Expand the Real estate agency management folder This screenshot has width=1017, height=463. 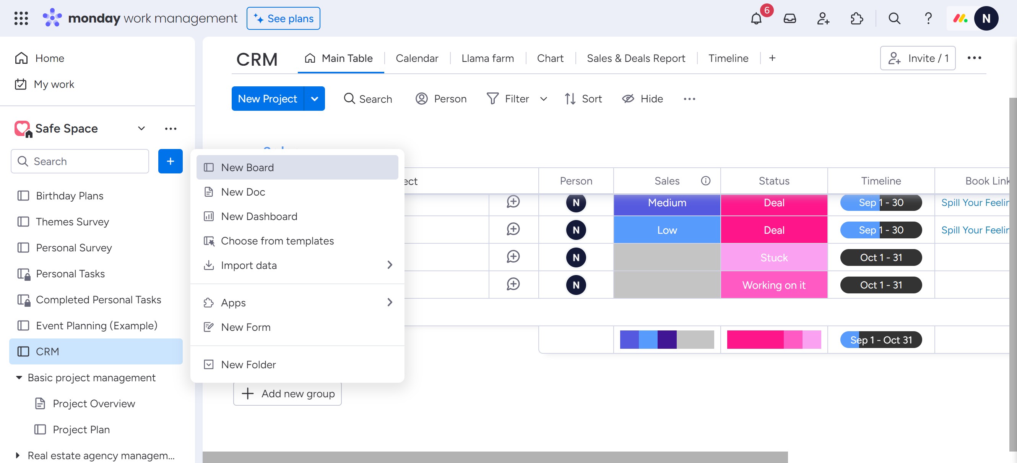coord(18,455)
